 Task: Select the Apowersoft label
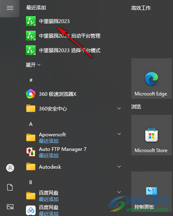52,135
